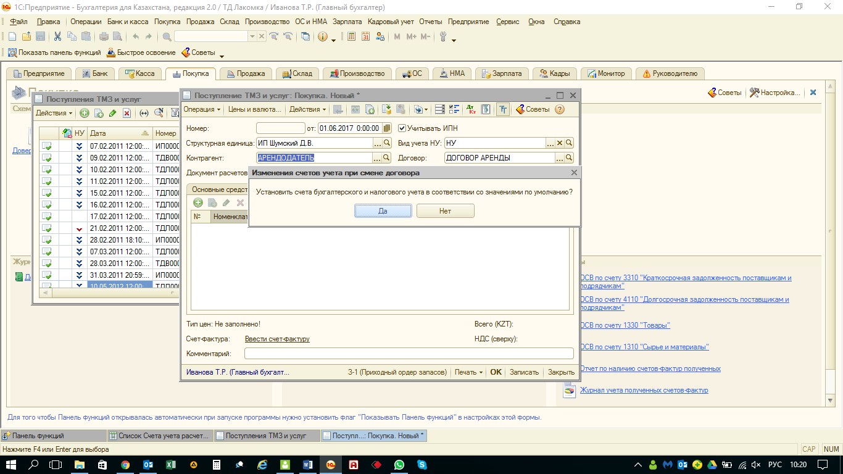Open the calendar picker beside document date
The height and width of the screenshot is (474, 843).
387,128
